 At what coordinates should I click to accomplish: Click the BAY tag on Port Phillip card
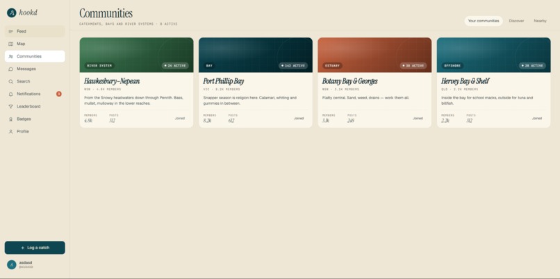click(209, 66)
